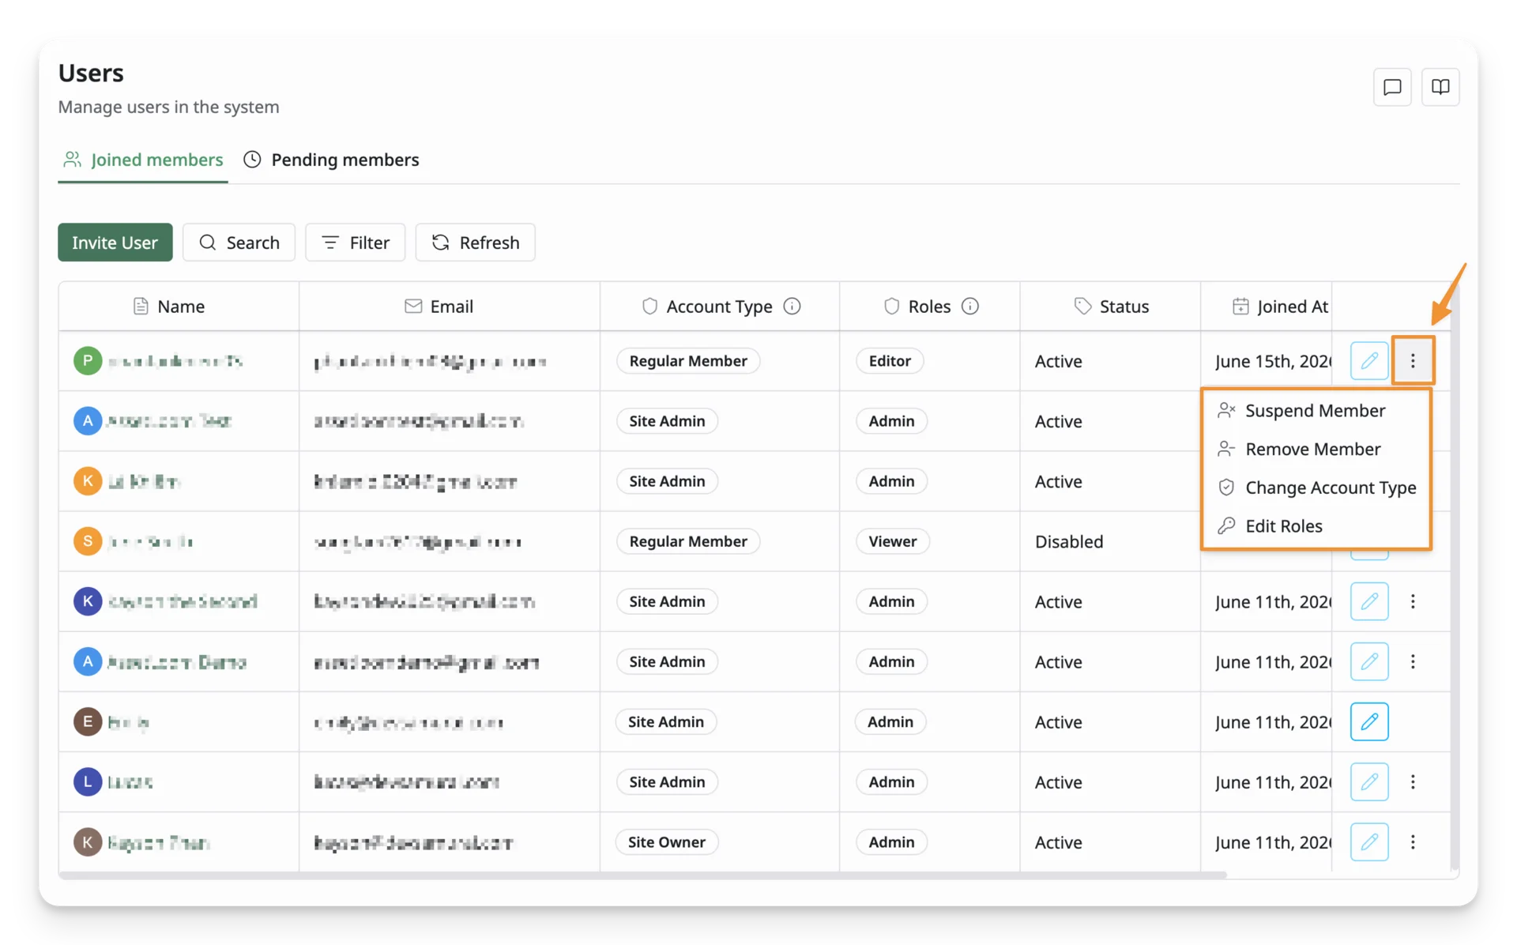Select Suspend Member from the menu
1517x945 pixels.
(1316, 411)
